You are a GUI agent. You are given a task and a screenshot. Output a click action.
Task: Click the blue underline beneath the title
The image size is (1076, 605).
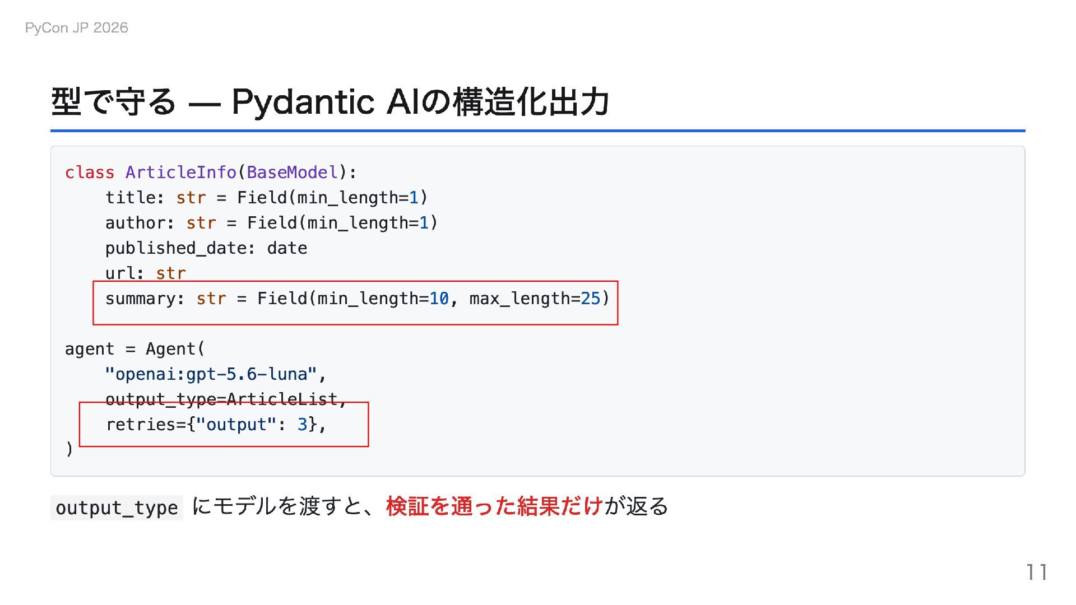pos(538,131)
